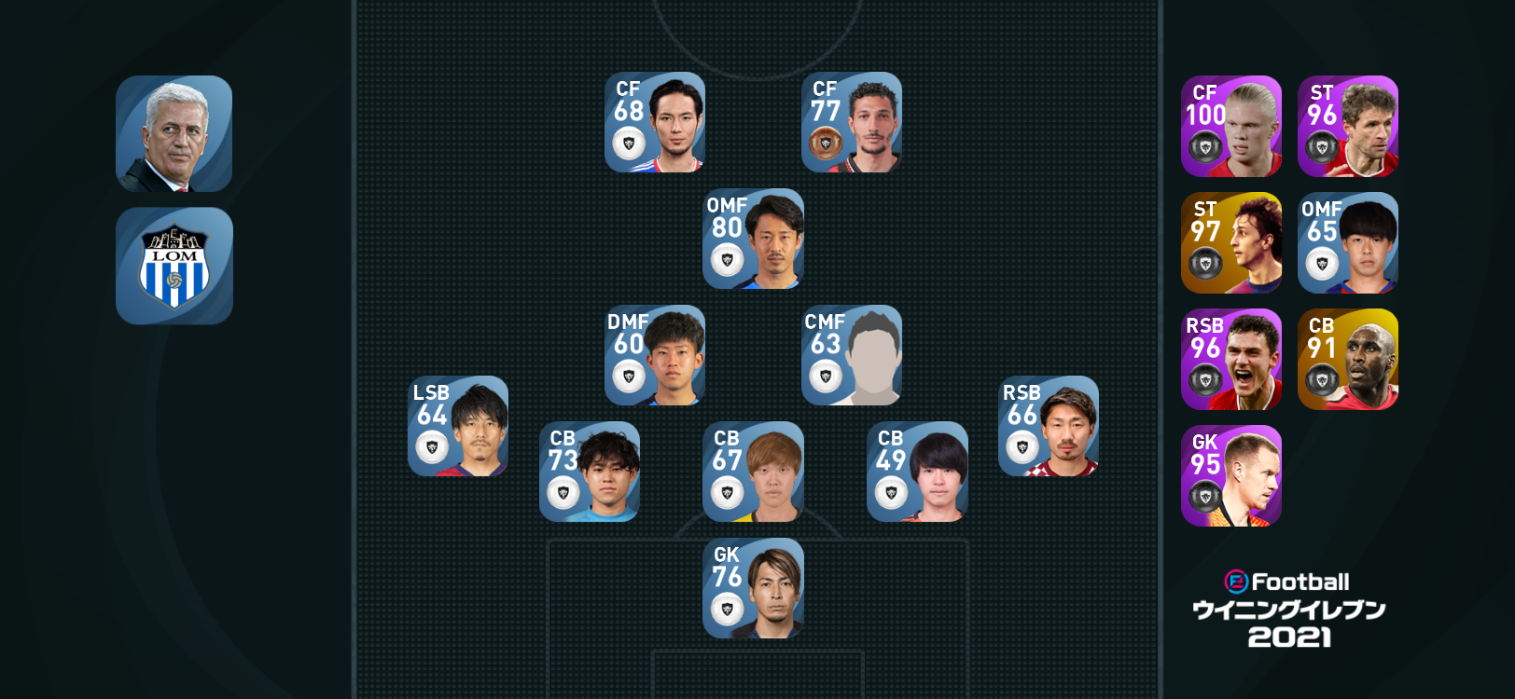Choose the CB 49 player card
This screenshot has width=1515, height=699.
[917, 472]
